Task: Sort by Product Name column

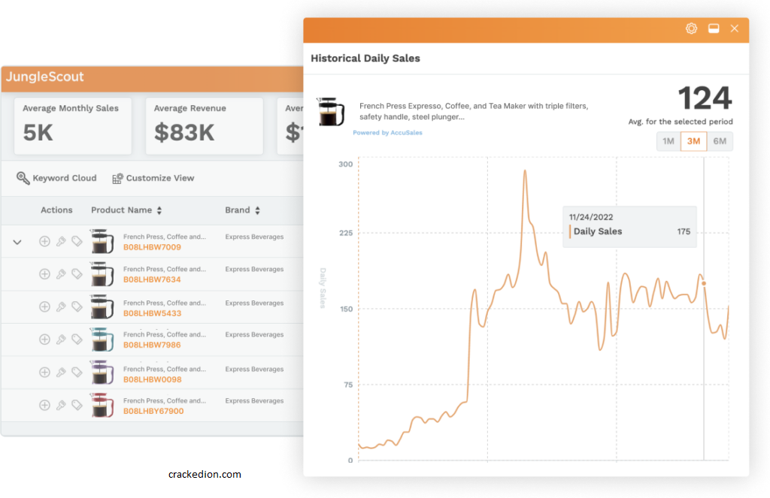Action: (126, 210)
